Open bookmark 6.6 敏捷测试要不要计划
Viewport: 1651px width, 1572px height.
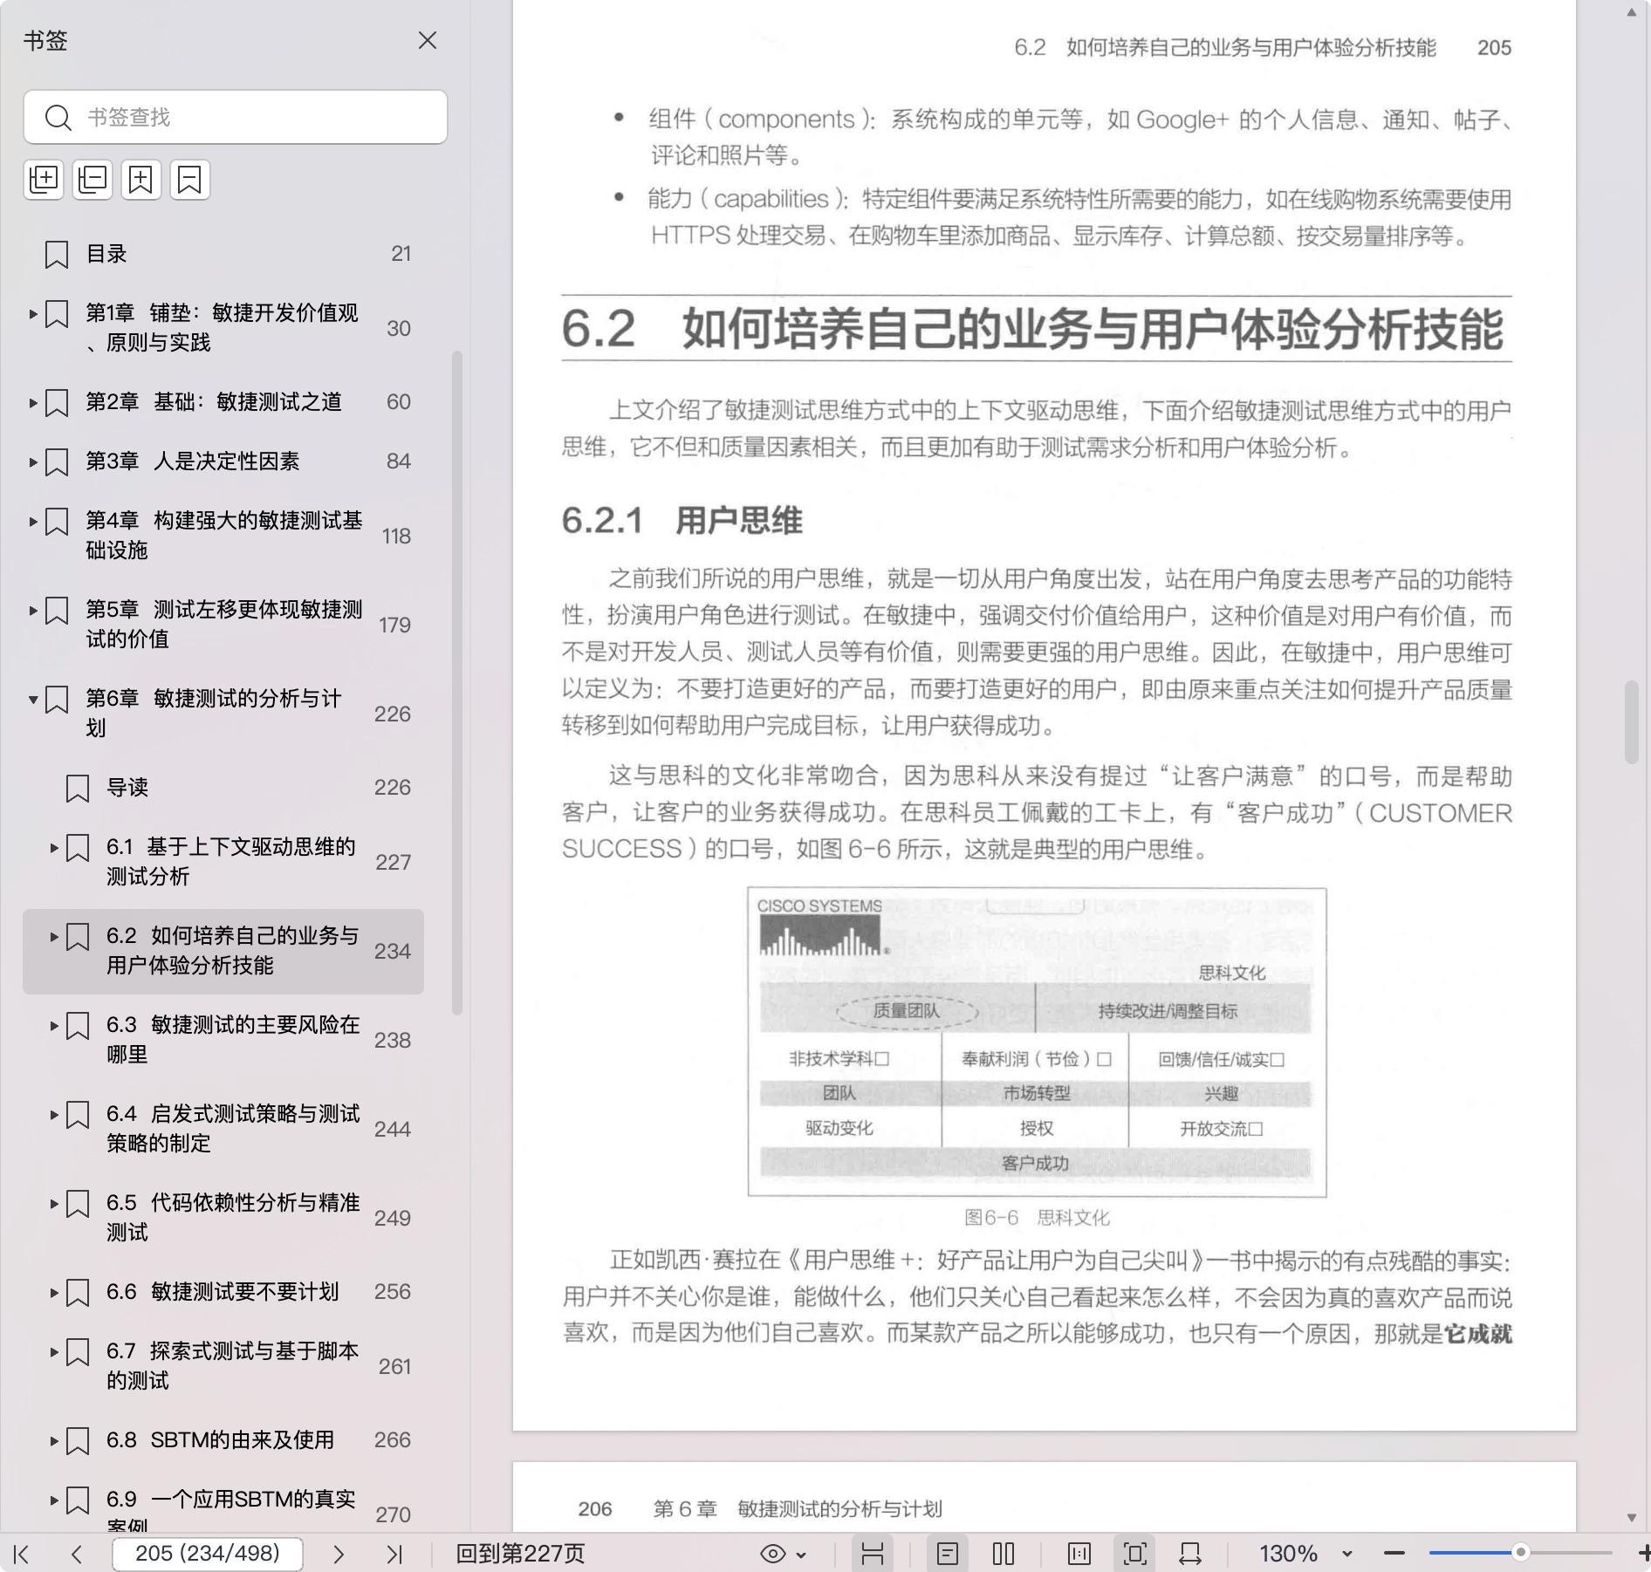222,1292
